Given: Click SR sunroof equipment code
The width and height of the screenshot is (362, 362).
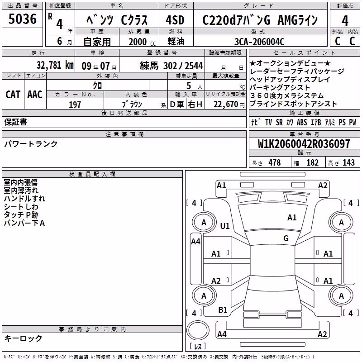Looking at the screenshot, I should click(x=279, y=122).
